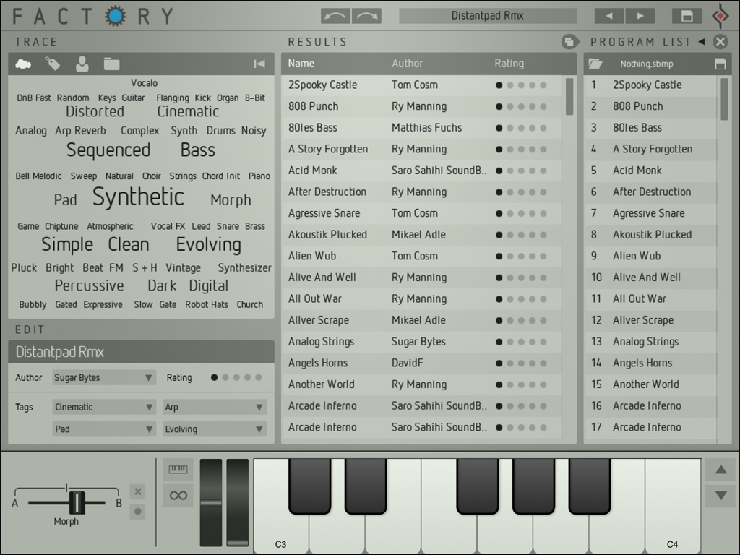Select the Morph tag in cloud
The width and height of the screenshot is (740, 555).
click(x=231, y=200)
